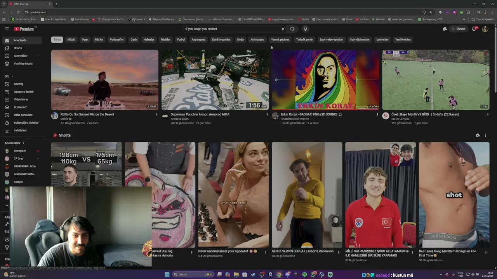Image resolution: width=497 pixels, height=279 pixels.
Task: Open the Abugat subscription channel
Action: click(22, 182)
